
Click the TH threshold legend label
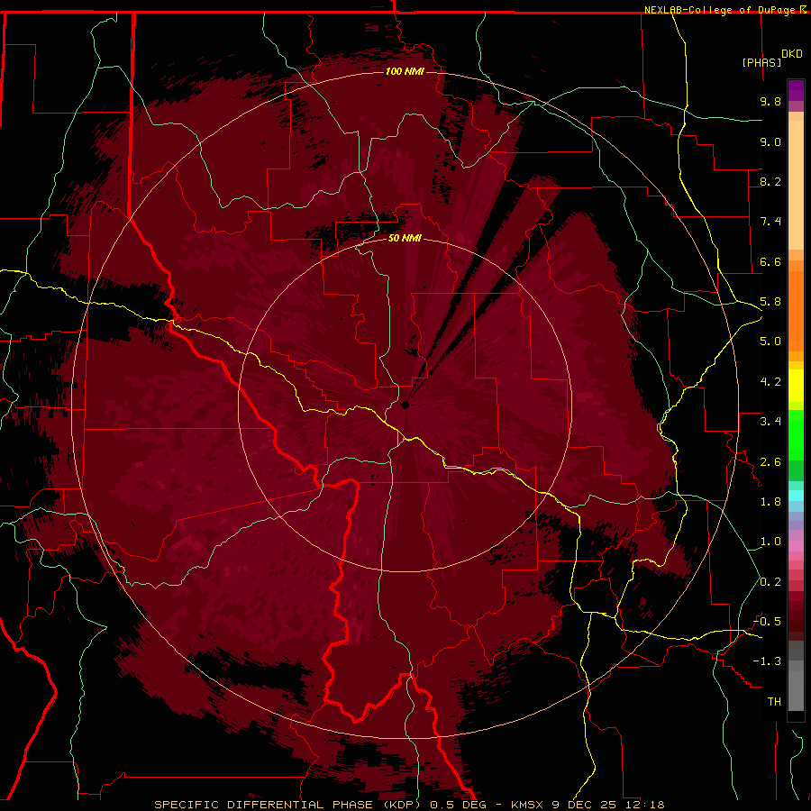click(x=774, y=702)
